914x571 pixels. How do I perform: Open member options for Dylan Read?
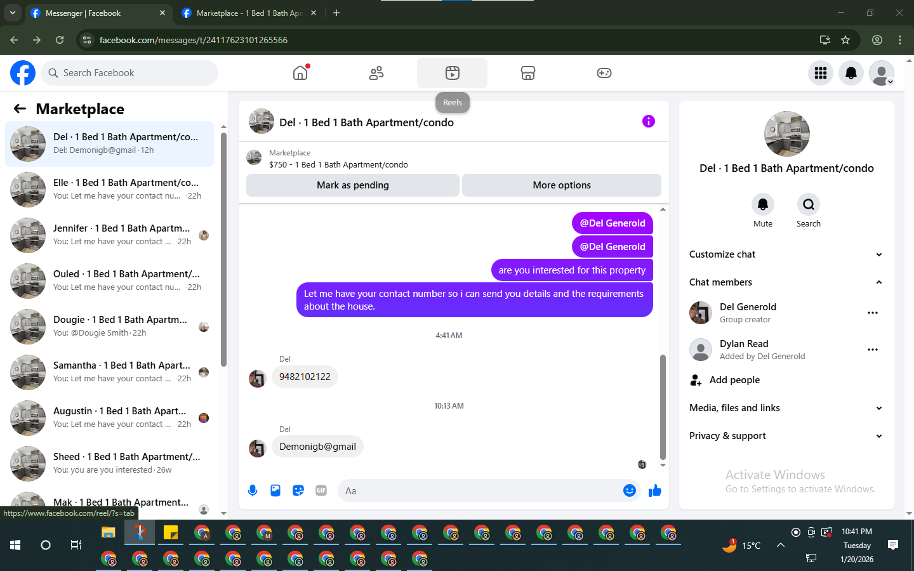coord(873,350)
